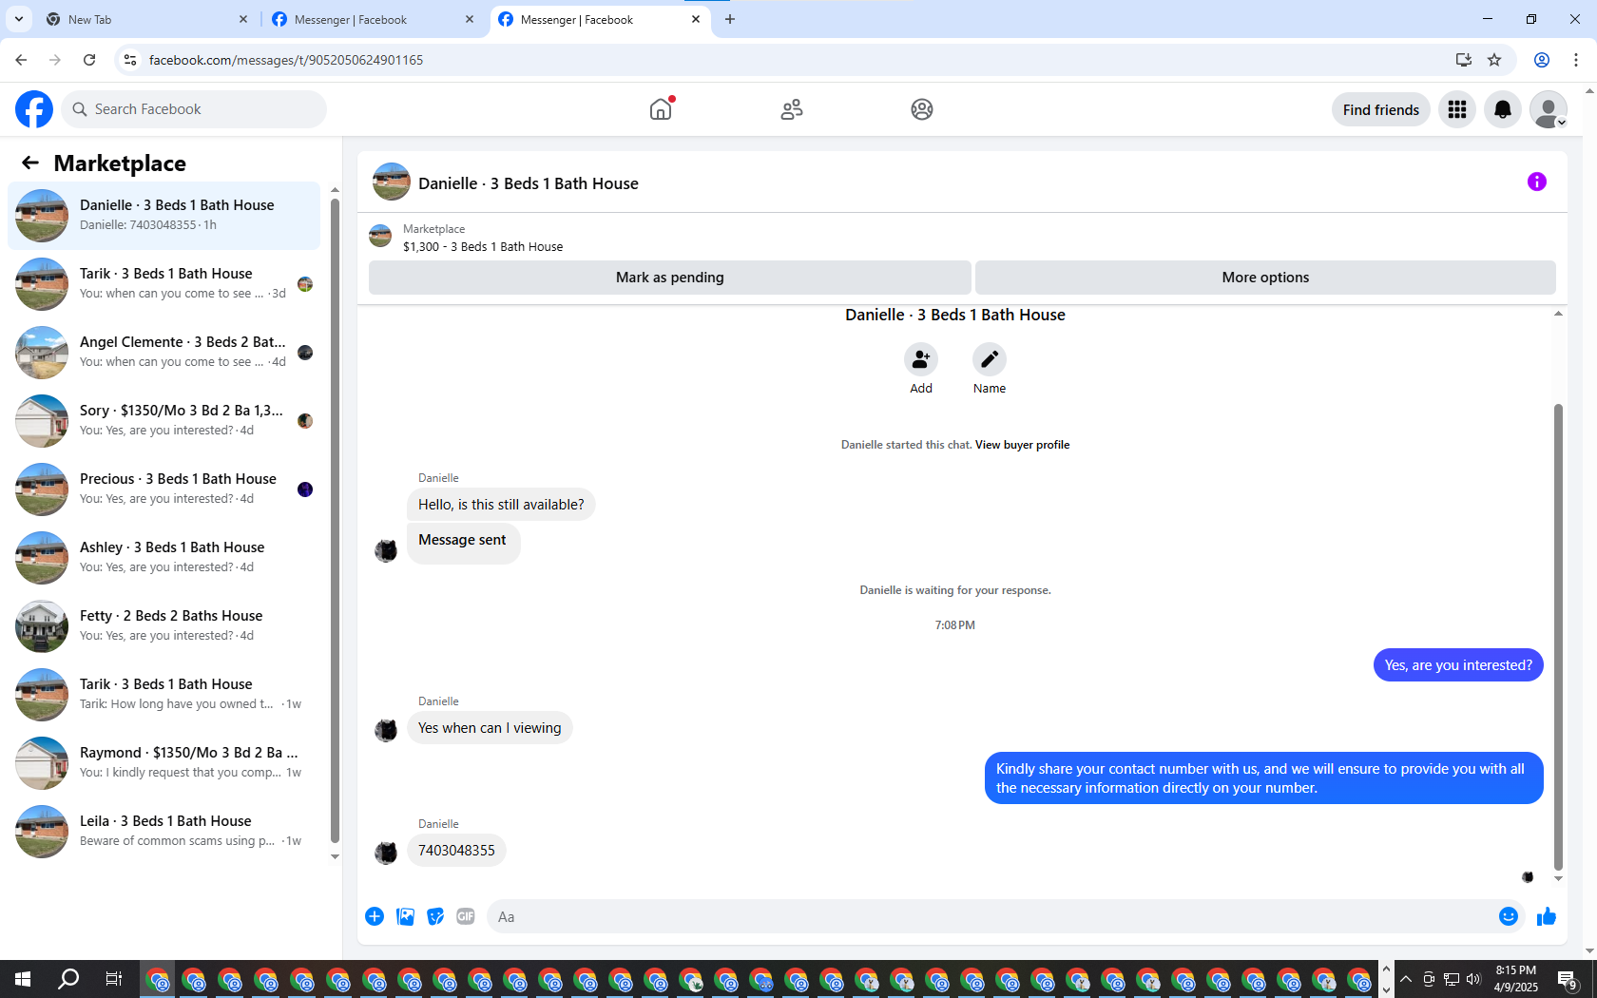Viewport: 1597px width, 998px height.
Task: Switch to the New Tab tab
Action: click(x=147, y=19)
